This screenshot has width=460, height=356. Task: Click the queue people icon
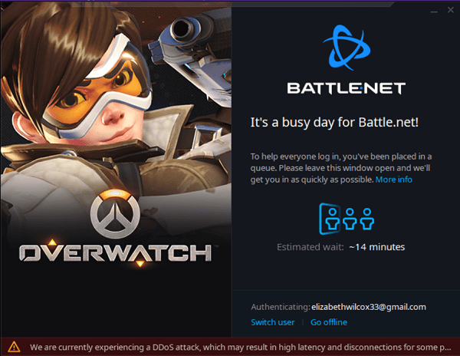[x=347, y=219]
